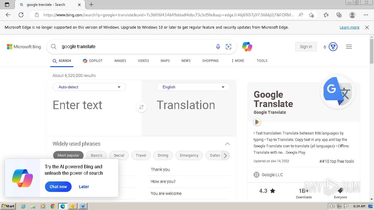Click the browser address bar URL

click(x=169, y=15)
